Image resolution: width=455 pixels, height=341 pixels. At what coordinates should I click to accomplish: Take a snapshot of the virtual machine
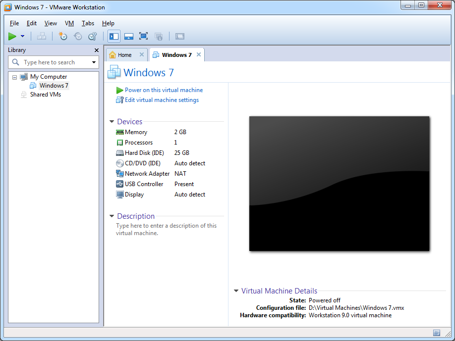(63, 36)
